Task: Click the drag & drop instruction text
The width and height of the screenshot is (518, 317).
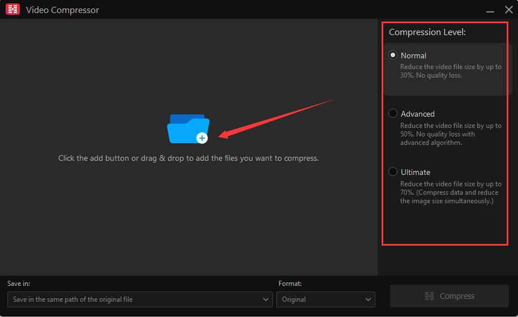Action: (189, 158)
